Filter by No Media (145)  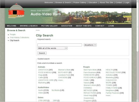(x=58, y=90)
